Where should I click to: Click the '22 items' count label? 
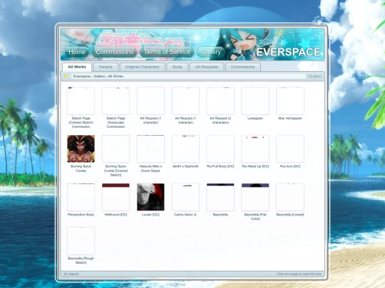coord(315,76)
